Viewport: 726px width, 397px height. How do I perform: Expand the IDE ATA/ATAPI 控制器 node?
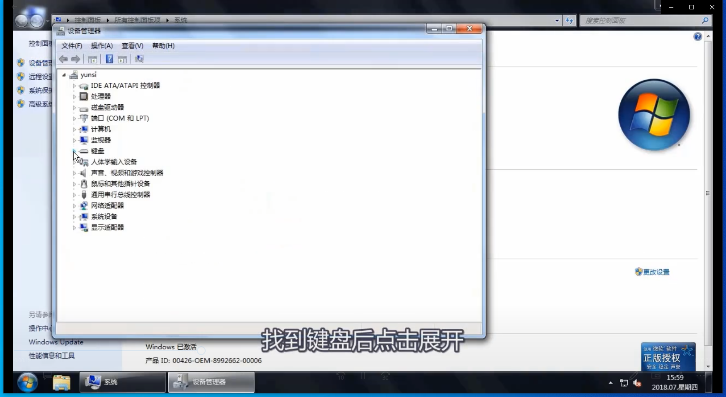click(x=74, y=86)
